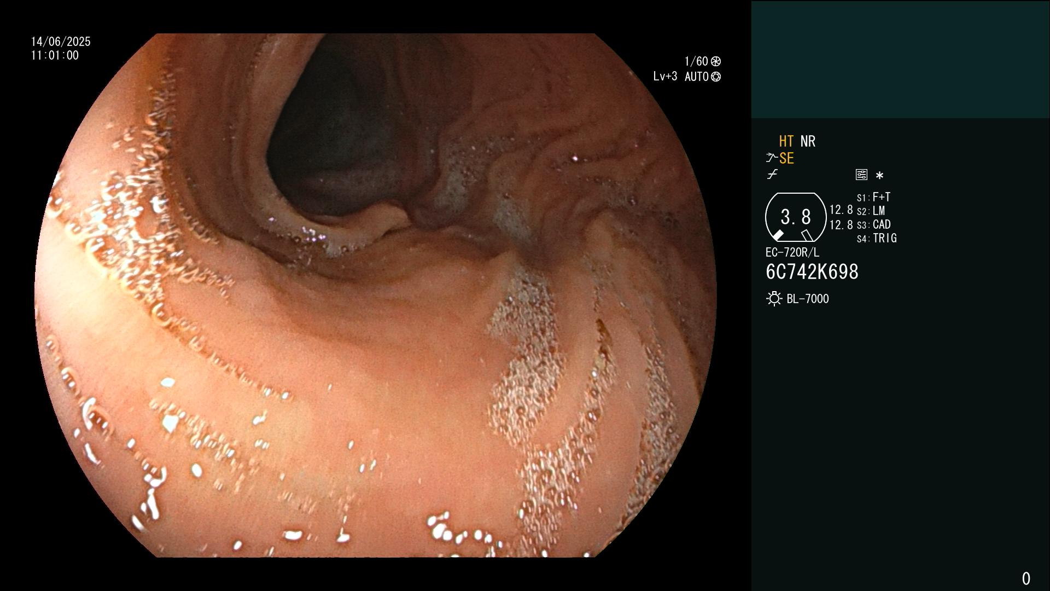Click the filled forceps channel marker in scope diagram
Viewport: 1050px width, 591px height.
click(777, 235)
